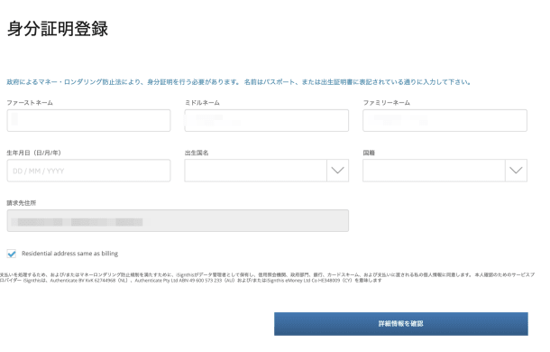This screenshot has height=352, width=550.
Task: Click the blue anti-money-laundering notice text
Action: [x=239, y=82]
